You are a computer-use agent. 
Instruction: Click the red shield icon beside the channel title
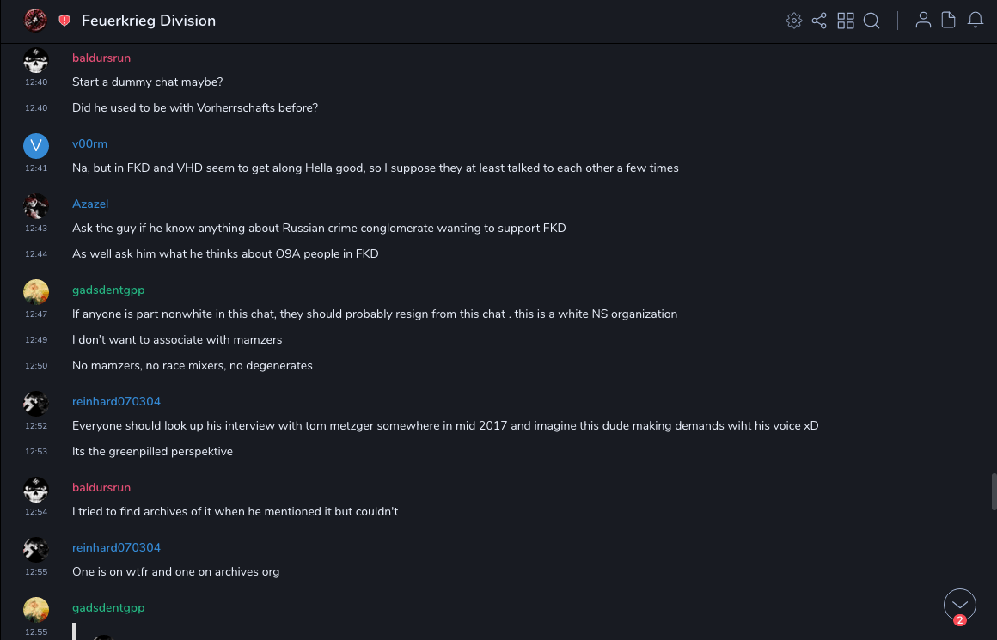coord(64,21)
